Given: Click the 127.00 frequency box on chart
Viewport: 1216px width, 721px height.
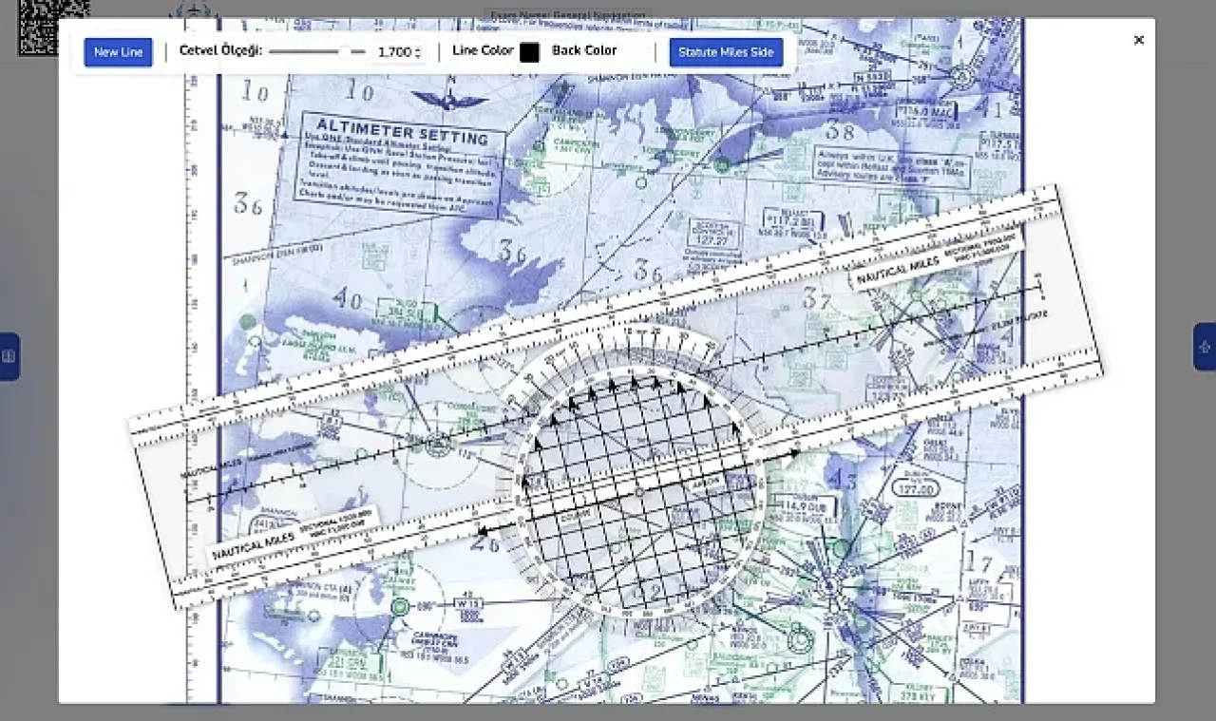Looking at the screenshot, I should (x=916, y=487).
